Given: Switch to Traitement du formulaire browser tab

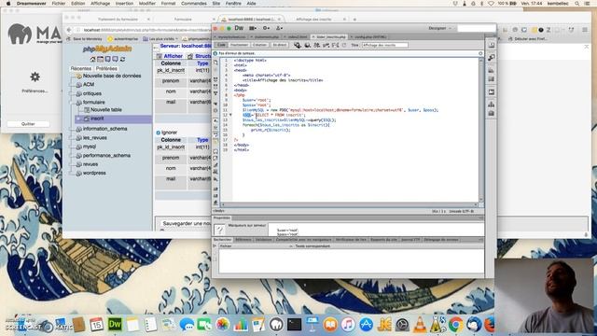Looking at the screenshot, I should (118, 19).
